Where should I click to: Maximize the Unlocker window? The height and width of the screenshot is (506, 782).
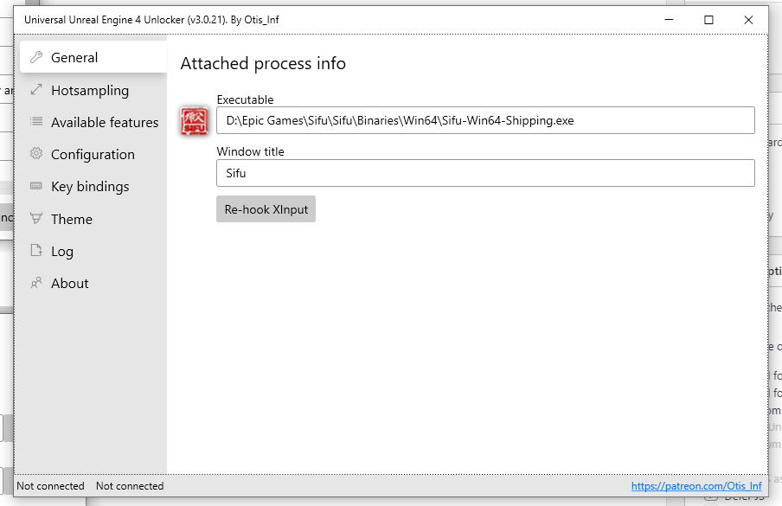coord(708,20)
